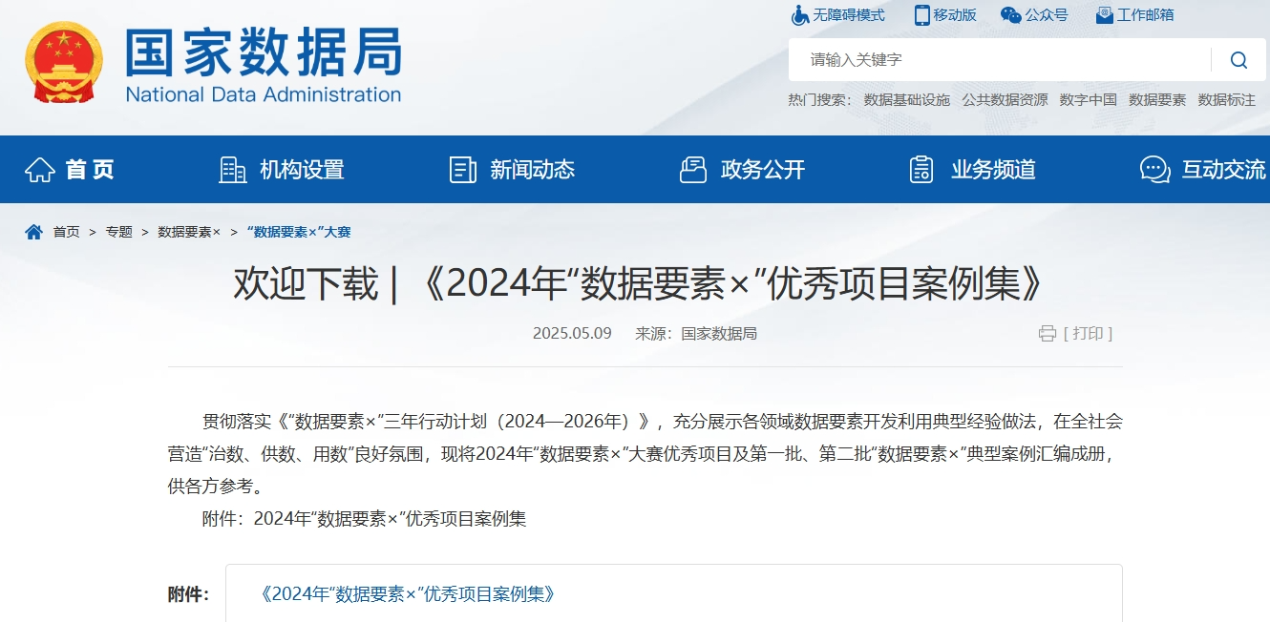Select hot search term 公共数据资源

click(x=1005, y=100)
